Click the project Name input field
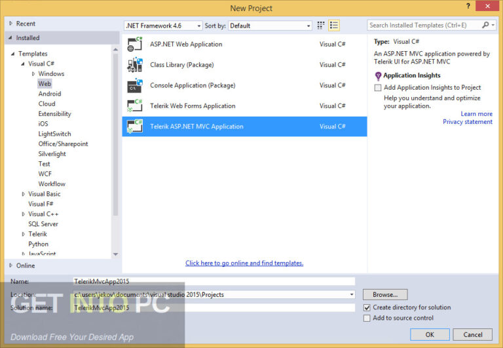The width and height of the screenshot is (503, 348). coord(214,282)
